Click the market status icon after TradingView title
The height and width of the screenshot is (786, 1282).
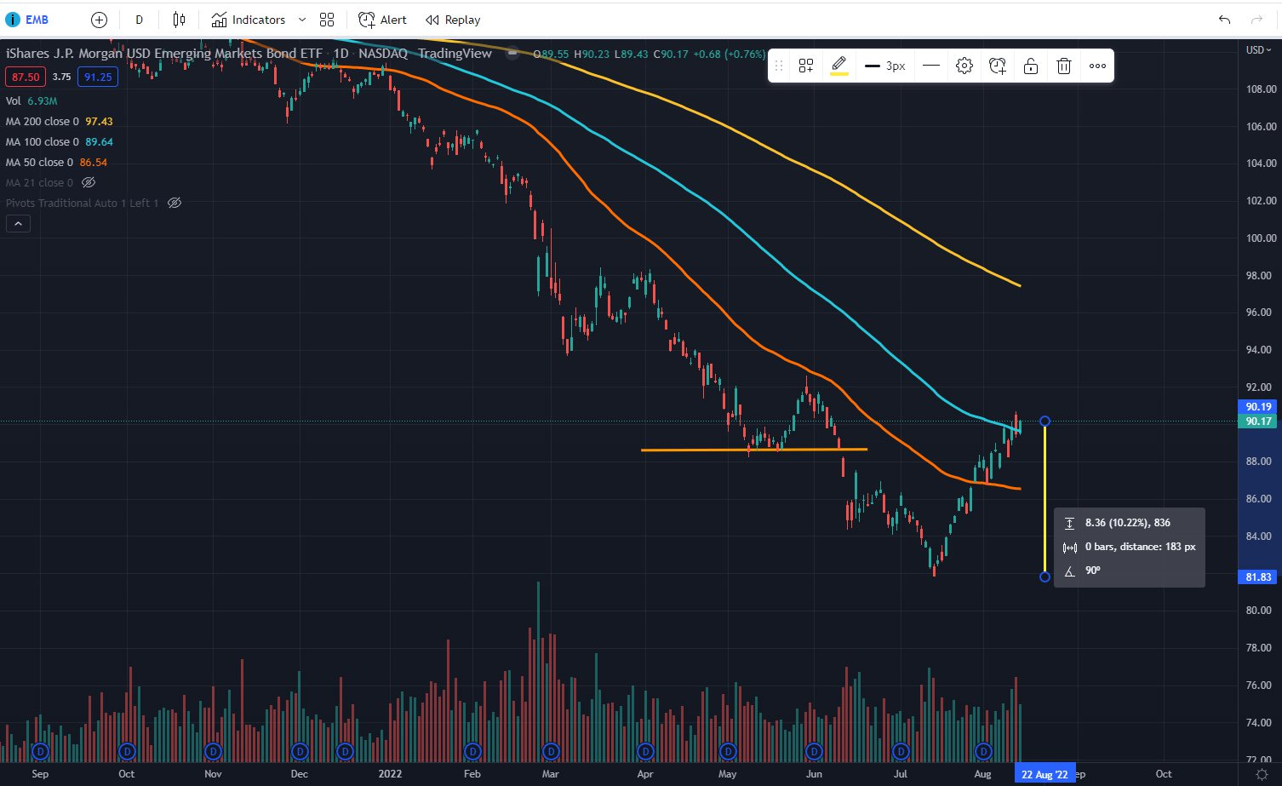[512, 53]
